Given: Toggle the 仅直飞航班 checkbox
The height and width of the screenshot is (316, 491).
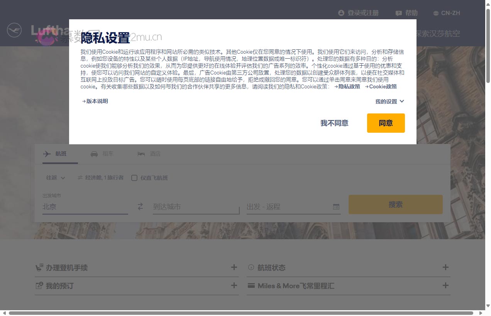Looking at the screenshot, I should click(x=134, y=178).
